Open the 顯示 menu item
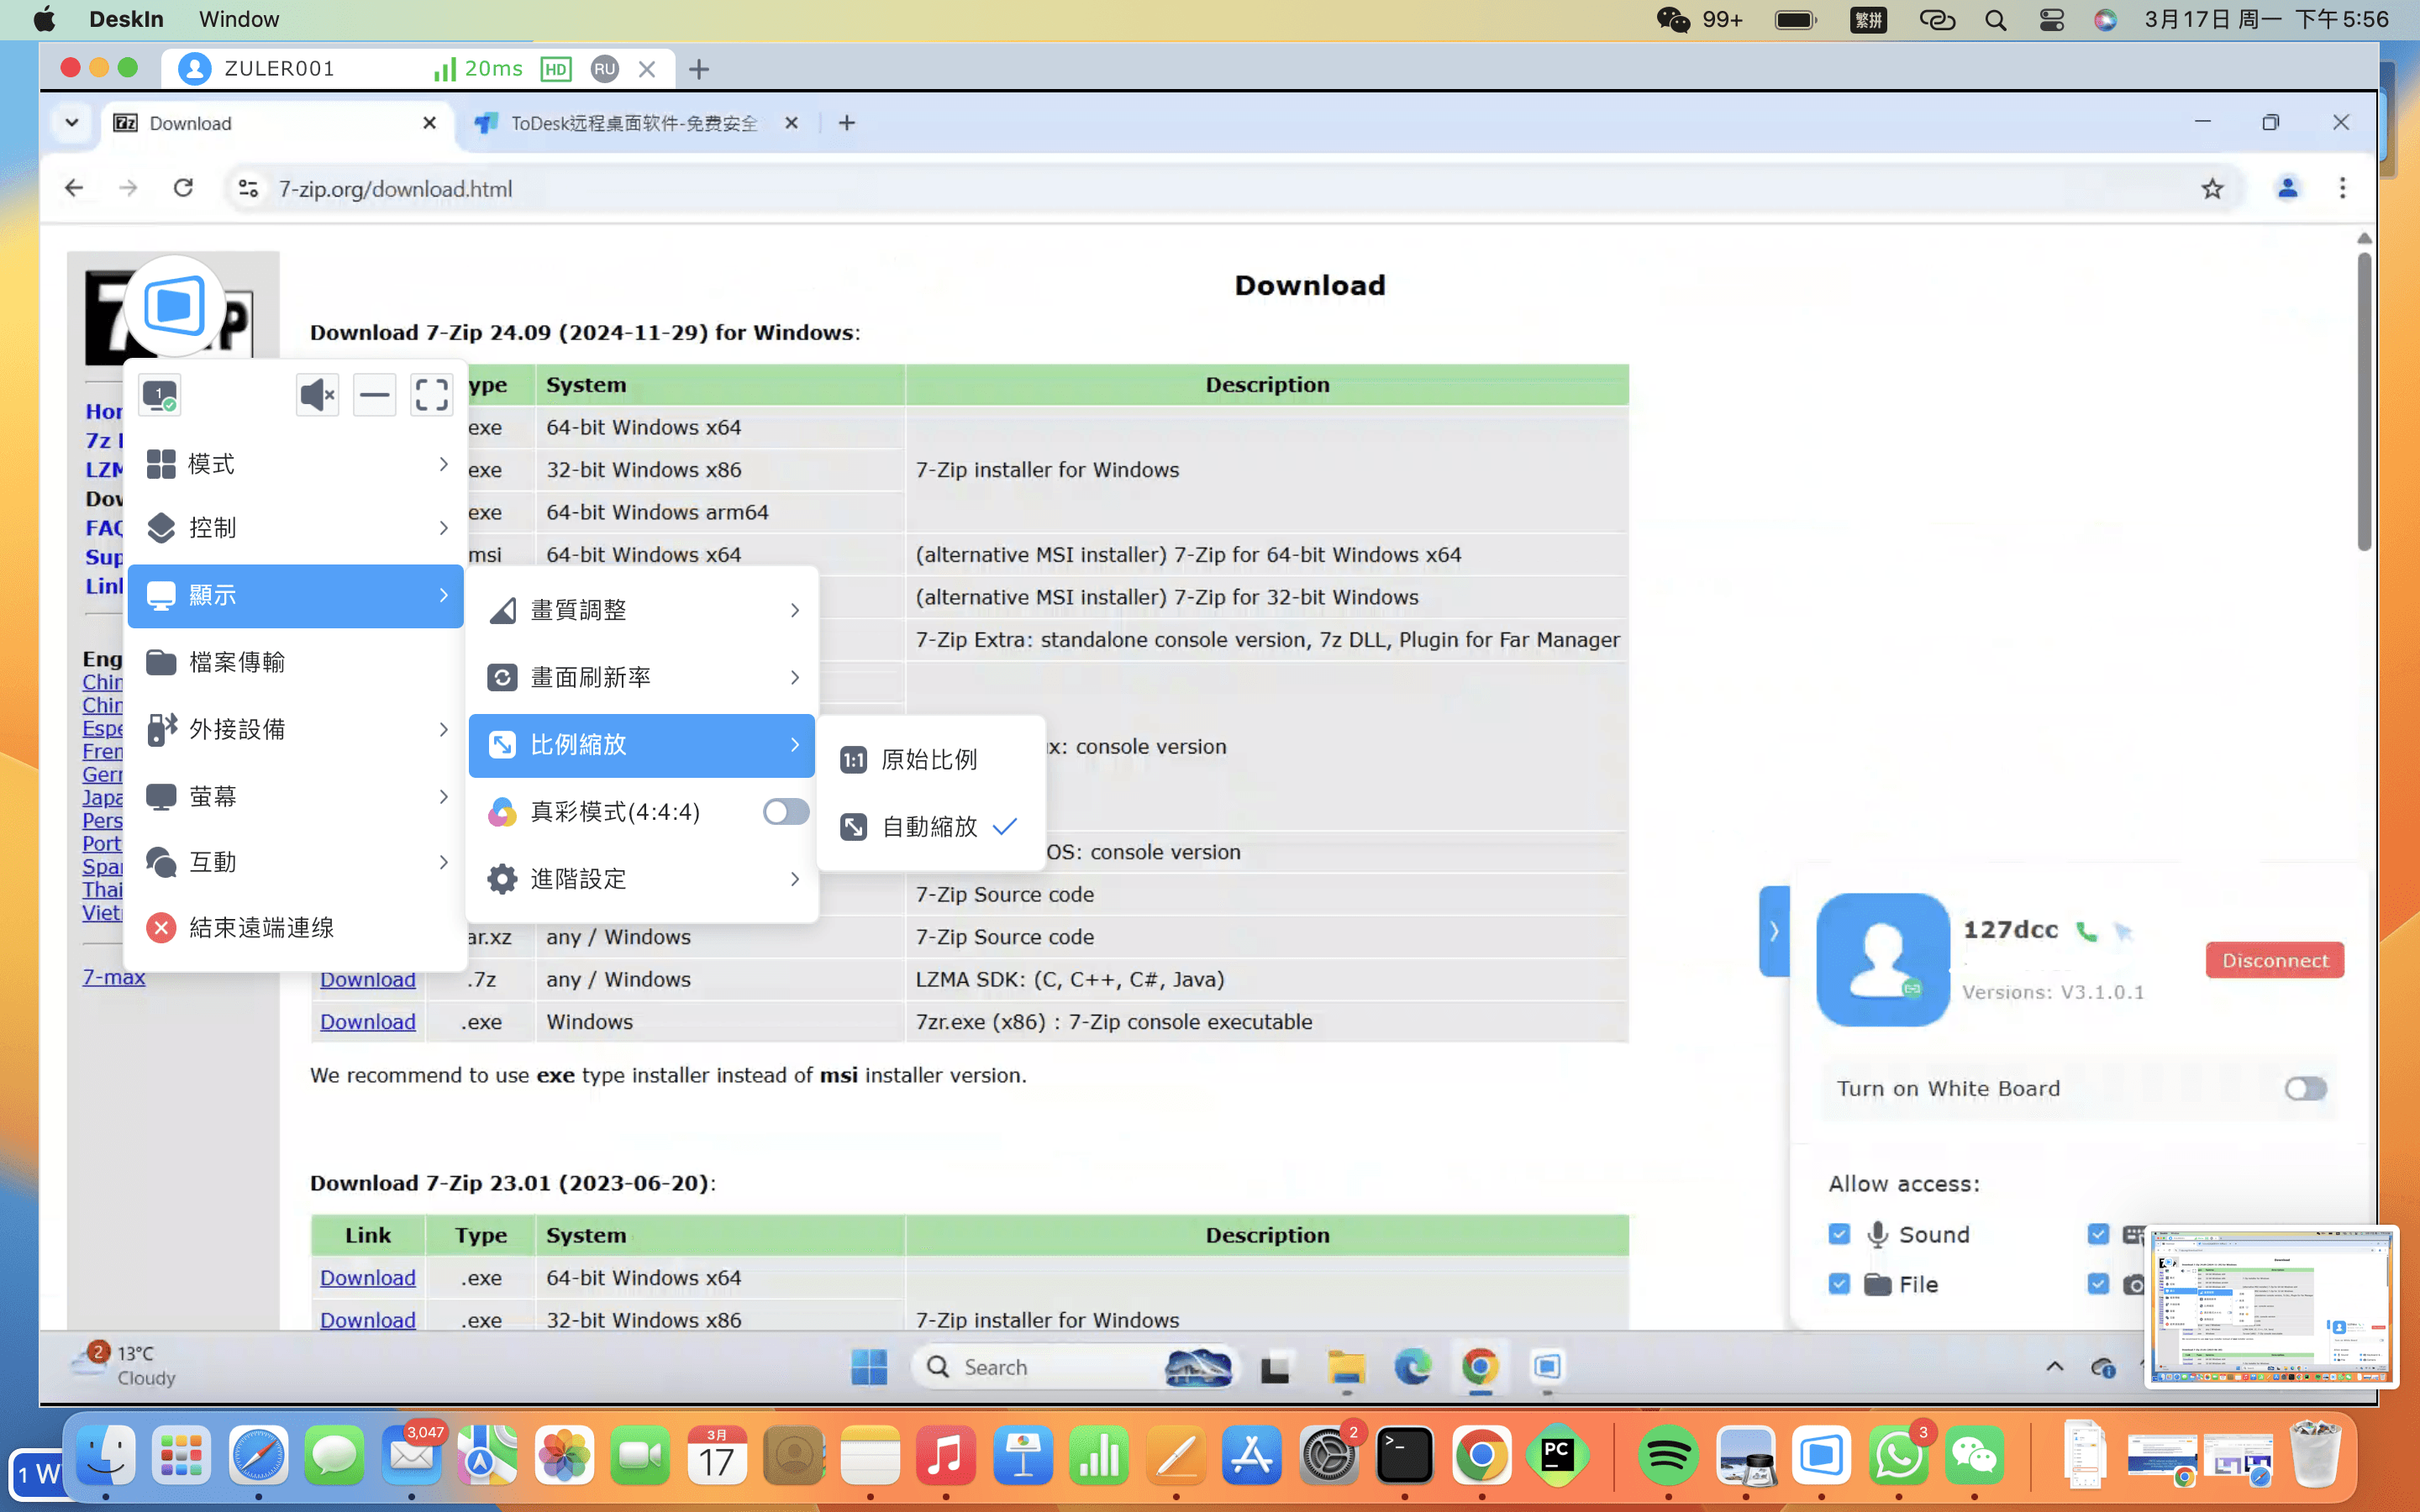The height and width of the screenshot is (1512, 2420). tap(296, 596)
